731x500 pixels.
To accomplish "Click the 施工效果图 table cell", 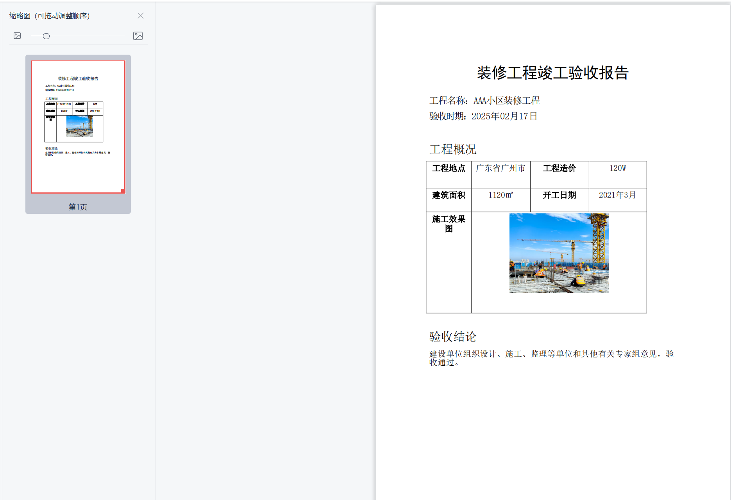I will pos(448,224).
